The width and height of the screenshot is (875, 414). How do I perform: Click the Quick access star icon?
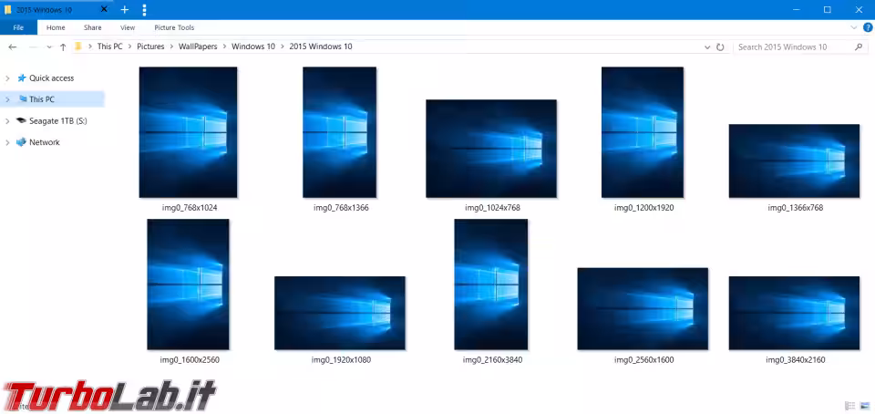tap(22, 78)
